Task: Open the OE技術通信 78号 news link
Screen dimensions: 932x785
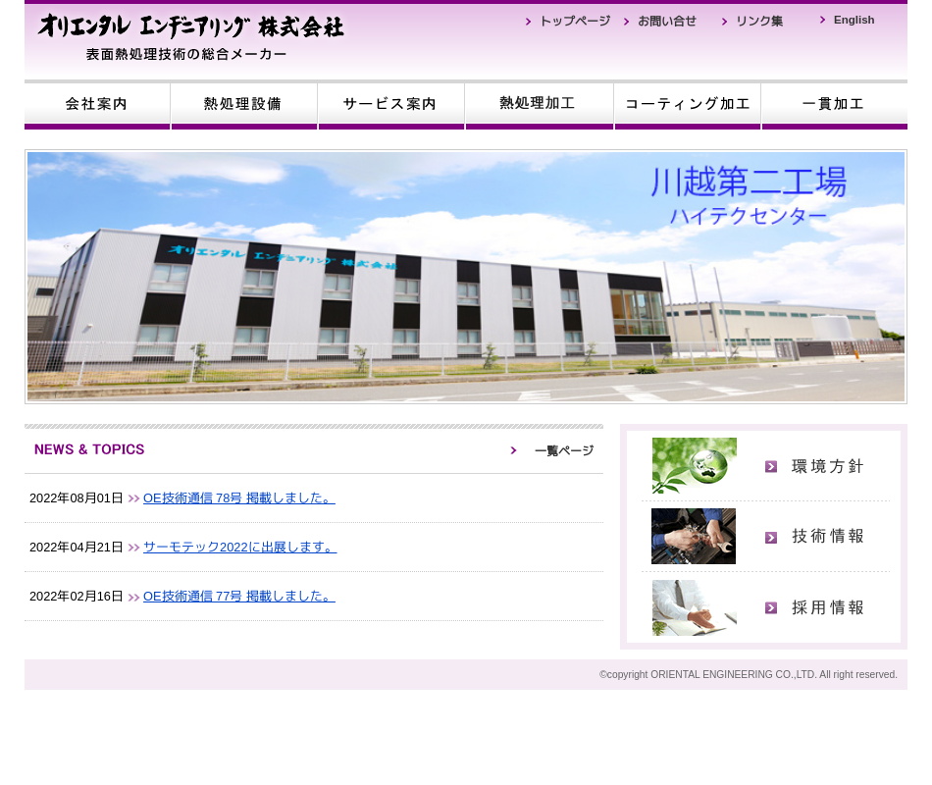Action: [x=238, y=498]
